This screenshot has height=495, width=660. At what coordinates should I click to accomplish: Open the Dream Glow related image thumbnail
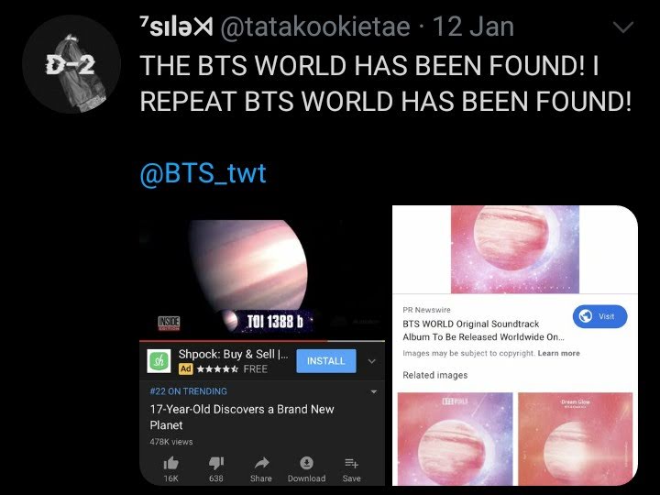[x=576, y=438]
